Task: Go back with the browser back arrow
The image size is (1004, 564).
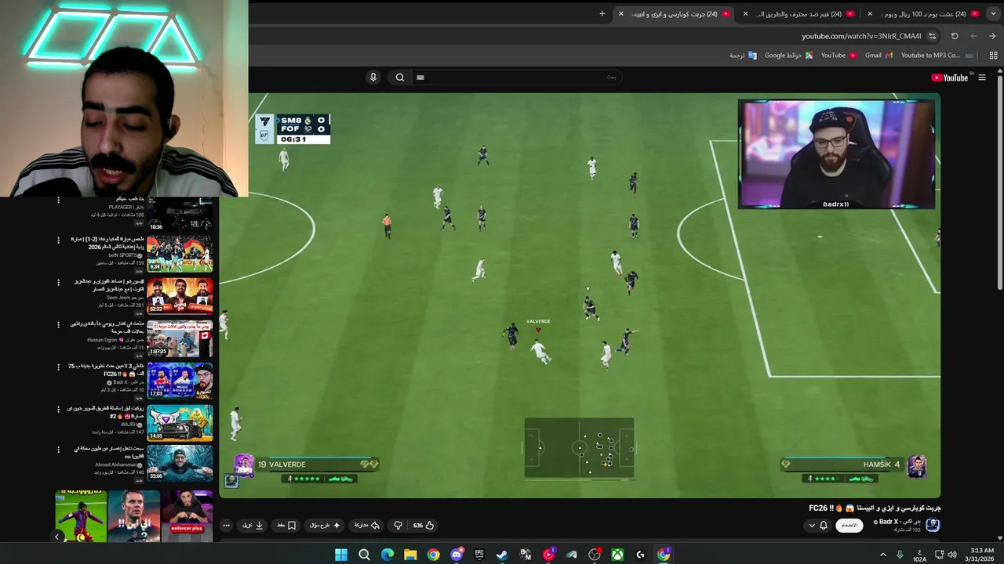Action: tap(992, 36)
